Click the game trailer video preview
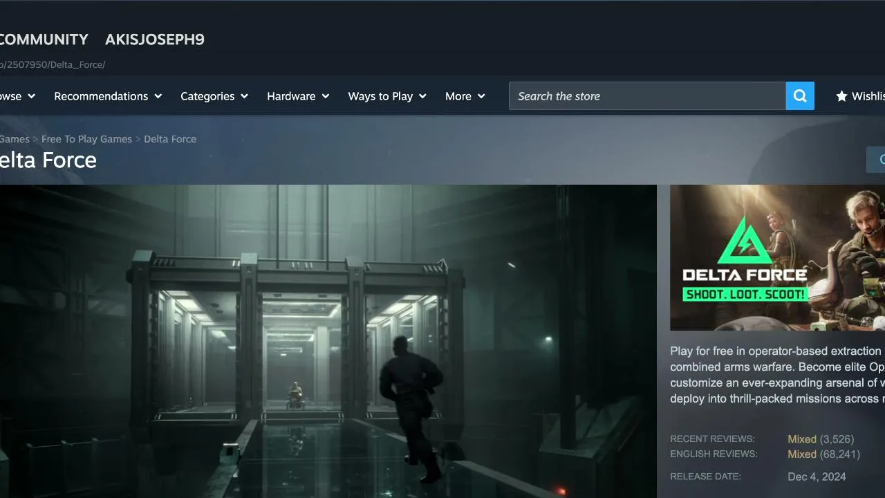 coord(328,341)
